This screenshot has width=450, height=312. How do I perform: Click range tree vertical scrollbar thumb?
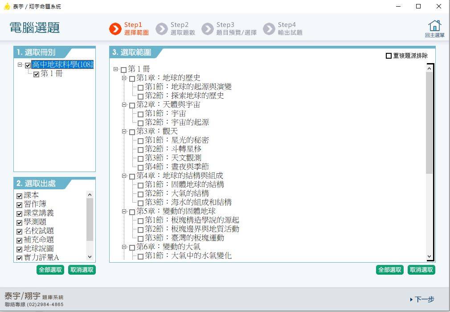[429, 123]
